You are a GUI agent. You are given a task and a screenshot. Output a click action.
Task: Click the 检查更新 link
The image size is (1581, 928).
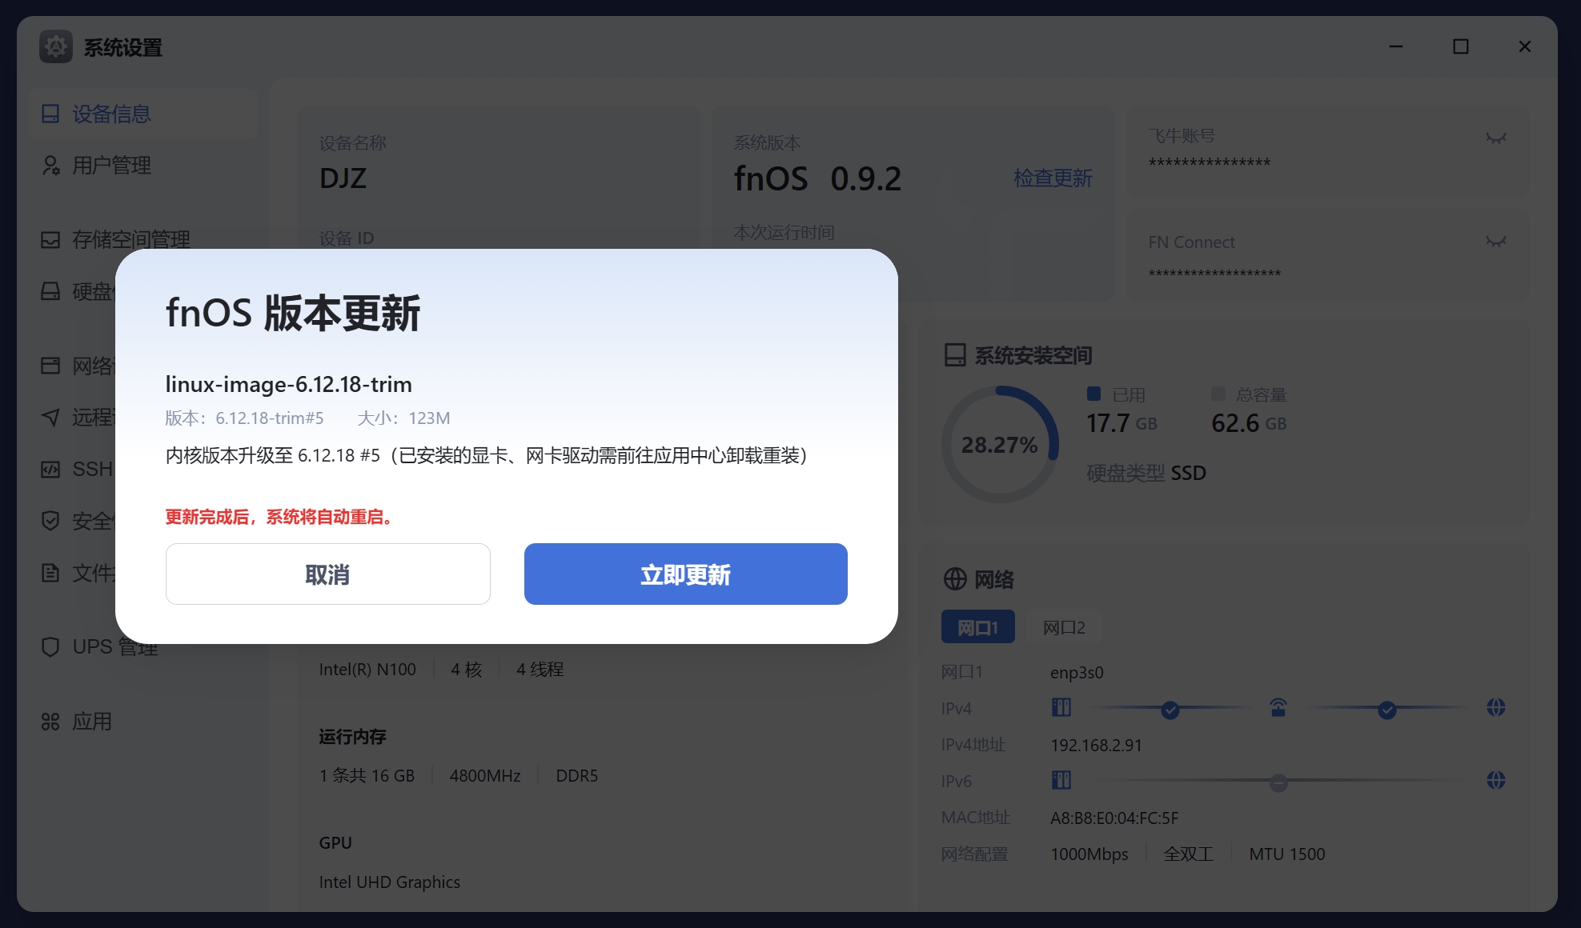1053,178
